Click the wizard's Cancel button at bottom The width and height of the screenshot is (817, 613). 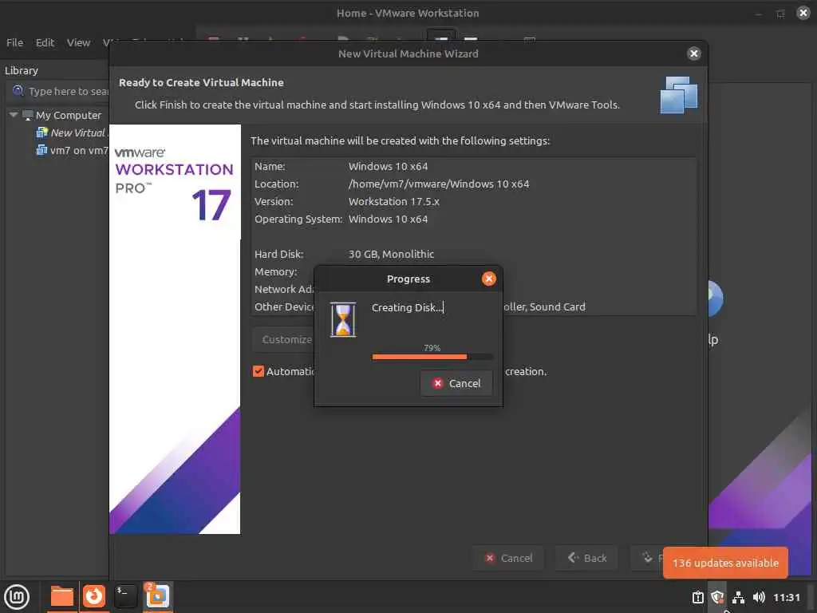pos(508,558)
